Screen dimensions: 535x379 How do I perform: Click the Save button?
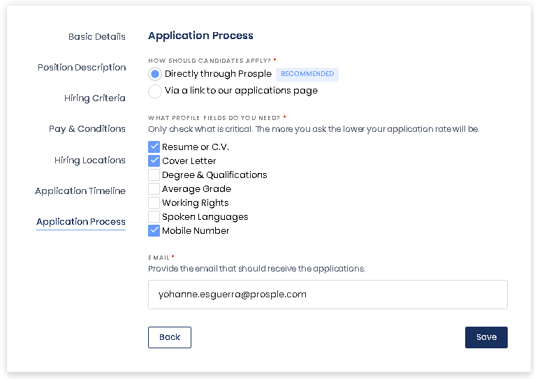pos(486,337)
